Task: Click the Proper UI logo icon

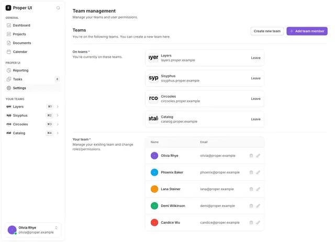Action: (8, 8)
